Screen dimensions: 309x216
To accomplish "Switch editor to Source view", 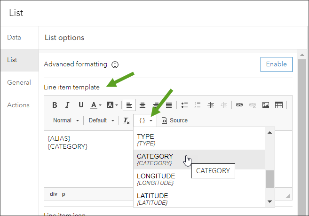I will [174, 120].
